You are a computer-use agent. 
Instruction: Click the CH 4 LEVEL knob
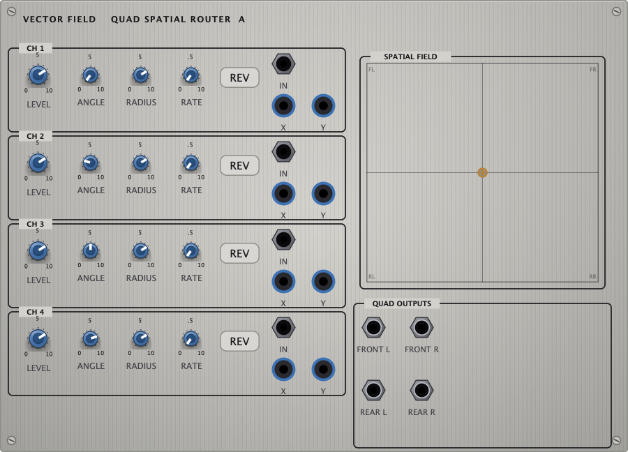38,339
